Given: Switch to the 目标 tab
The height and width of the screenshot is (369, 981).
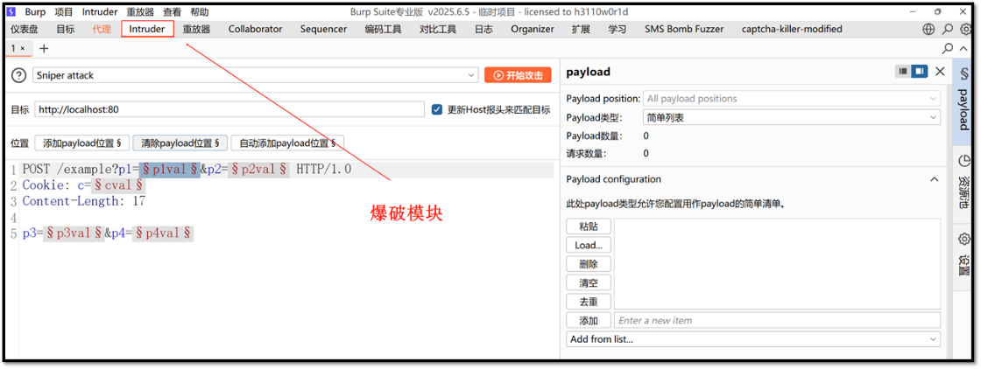Looking at the screenshot, I should pos(65,30).
